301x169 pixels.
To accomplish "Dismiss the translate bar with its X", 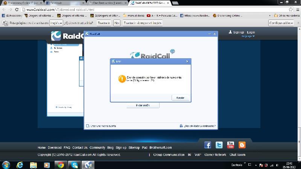I will [298, 23].
